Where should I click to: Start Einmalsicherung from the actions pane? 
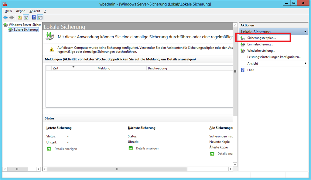(x=260, y=44)
